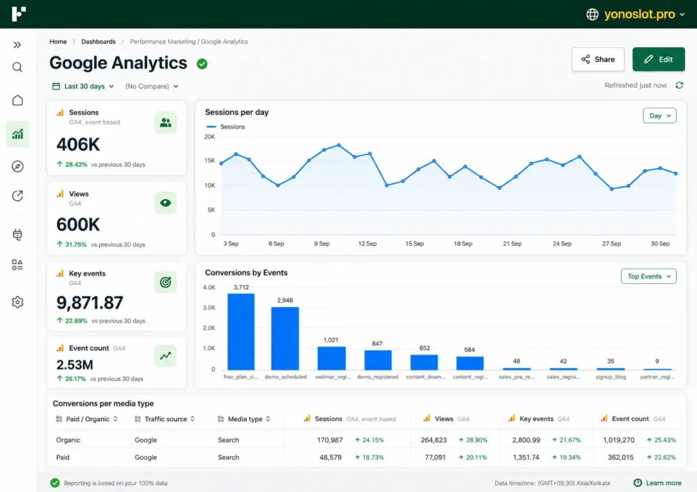Viewport: 697px width, 492px height.
Task: Sort by Media type column
Action: (x=244, y=419)
